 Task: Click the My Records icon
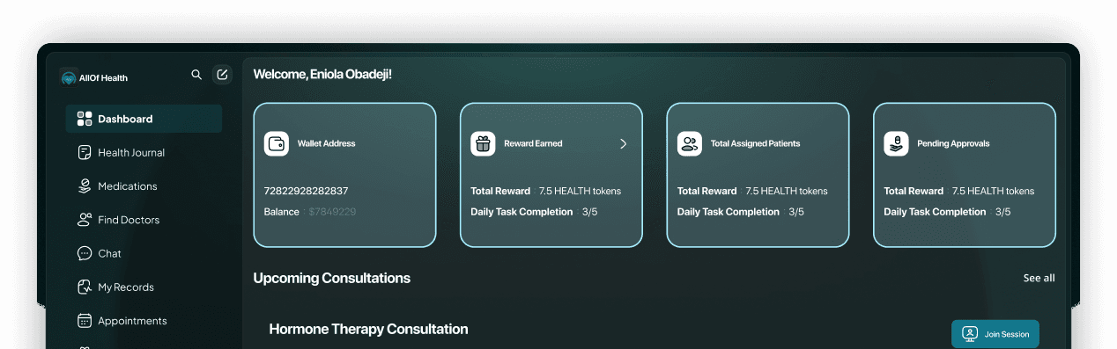[x=85, y=287]
